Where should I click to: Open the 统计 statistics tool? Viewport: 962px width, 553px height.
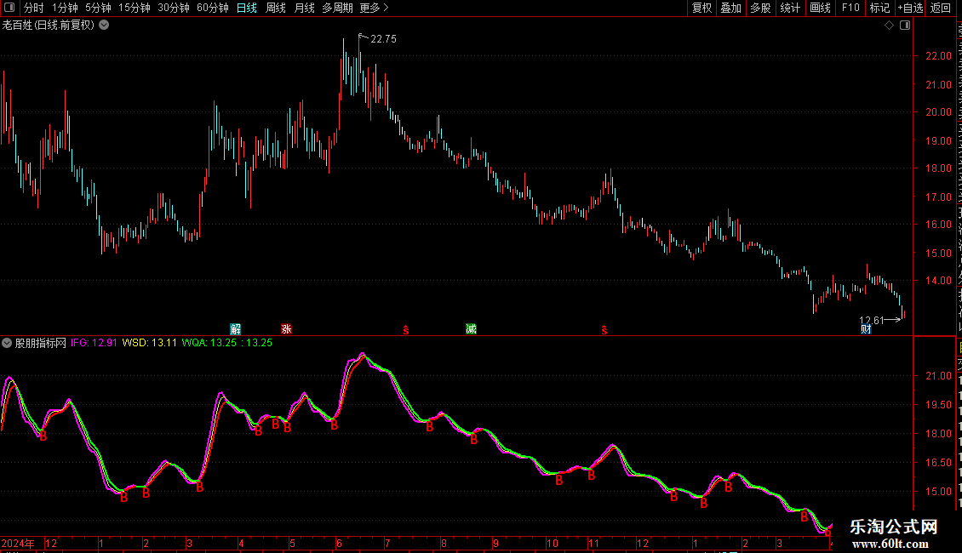click(x=789, y=8)
